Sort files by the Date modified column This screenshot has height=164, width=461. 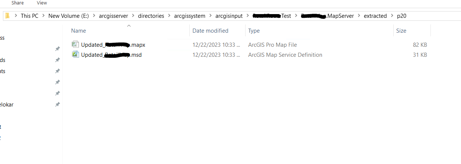pos(210,31)
